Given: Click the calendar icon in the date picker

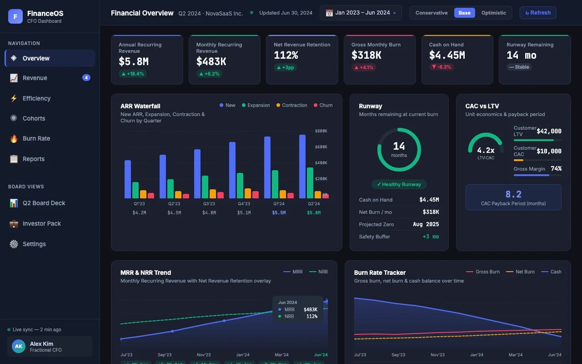Looking at the screenshot, I should tap(329, 13).
